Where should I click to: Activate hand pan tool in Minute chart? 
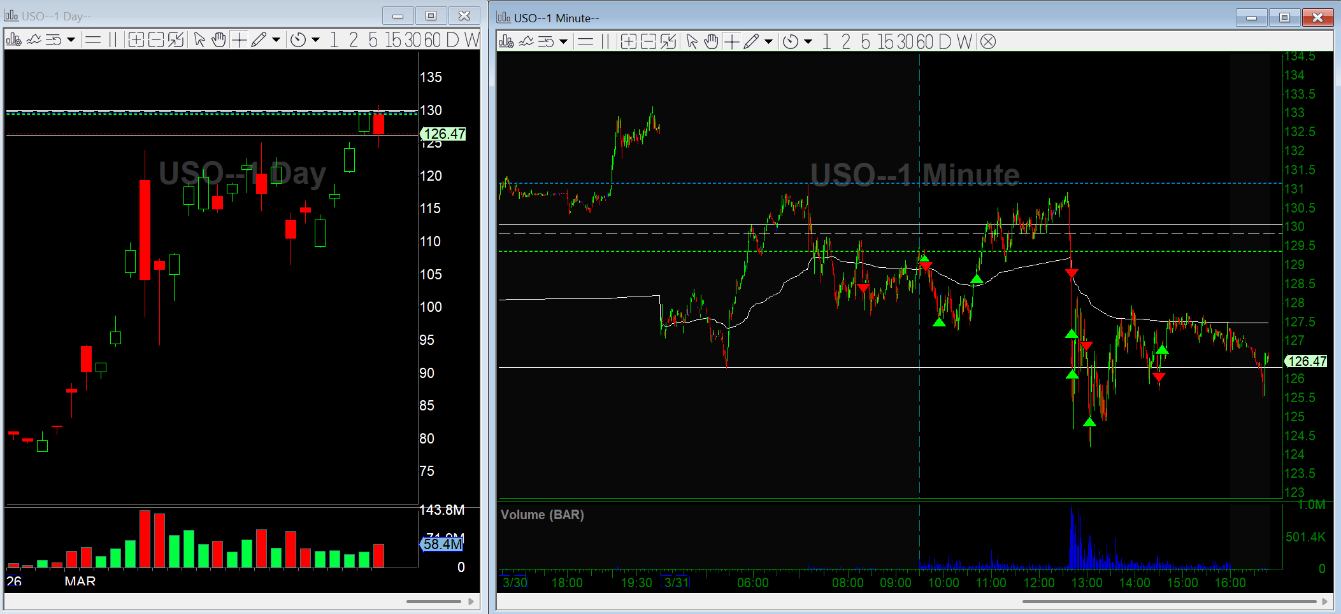[711, 41]
